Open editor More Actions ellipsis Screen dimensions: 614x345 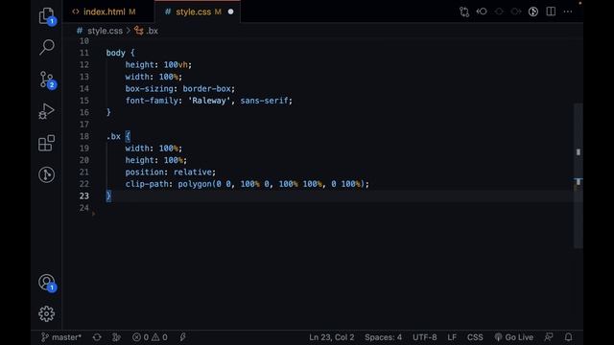pos(568,11)
